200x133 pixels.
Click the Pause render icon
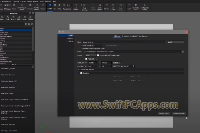click(x=14, y=5)
